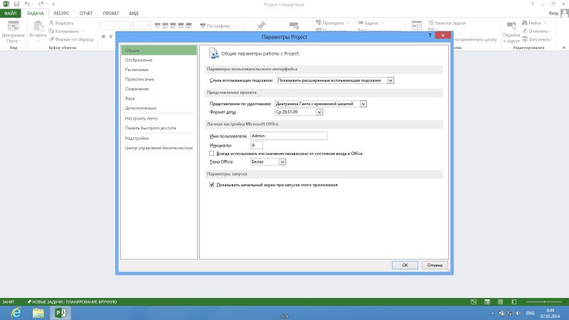The image size is (569, 320).
Task: Toggle bold Ж formatting button
Action: point(103,36)
